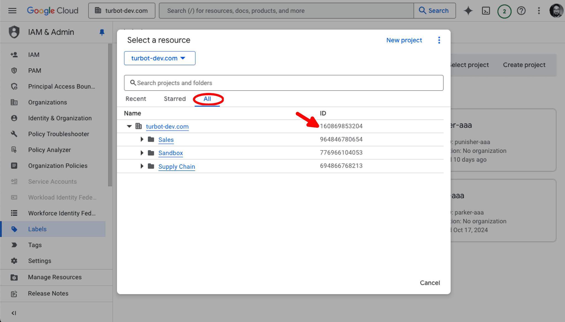
Task: Click Create project behind the dialog
Action: point(524,65)
